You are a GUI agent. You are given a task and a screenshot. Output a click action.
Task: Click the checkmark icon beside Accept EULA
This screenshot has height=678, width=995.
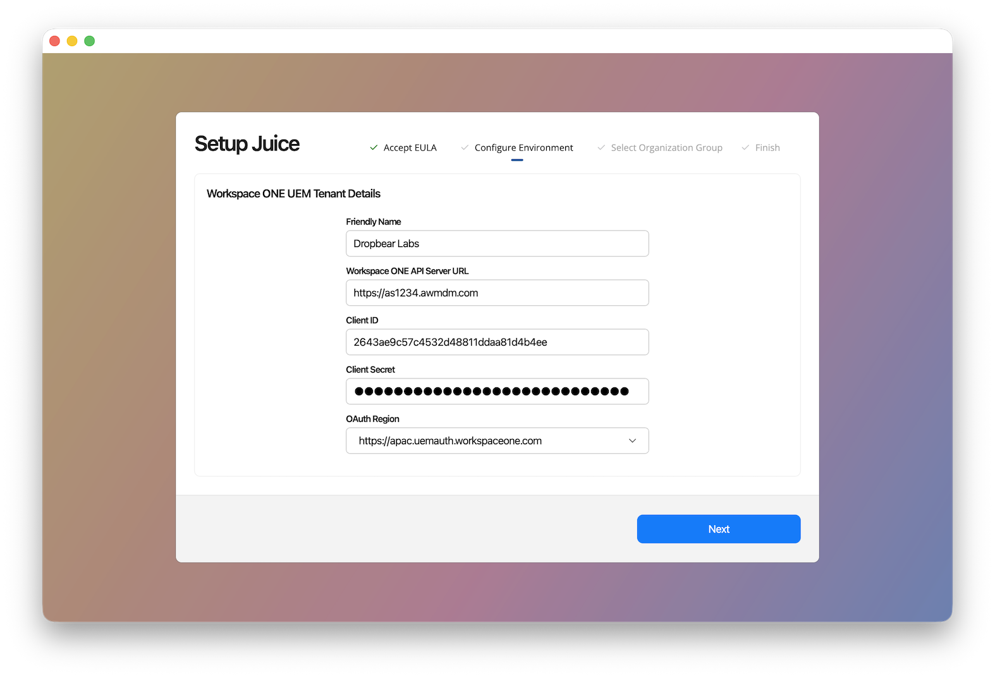(374, 148)
